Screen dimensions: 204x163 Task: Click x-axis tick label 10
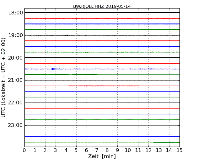click(128, 150)
